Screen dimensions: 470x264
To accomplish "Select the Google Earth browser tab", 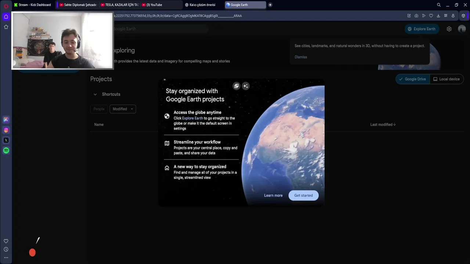I will pyautogui.click(x=245, y=5).
